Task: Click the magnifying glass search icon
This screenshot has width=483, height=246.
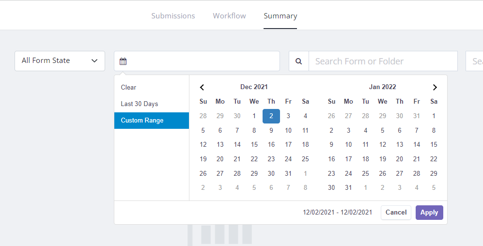Action: (298, 61)
